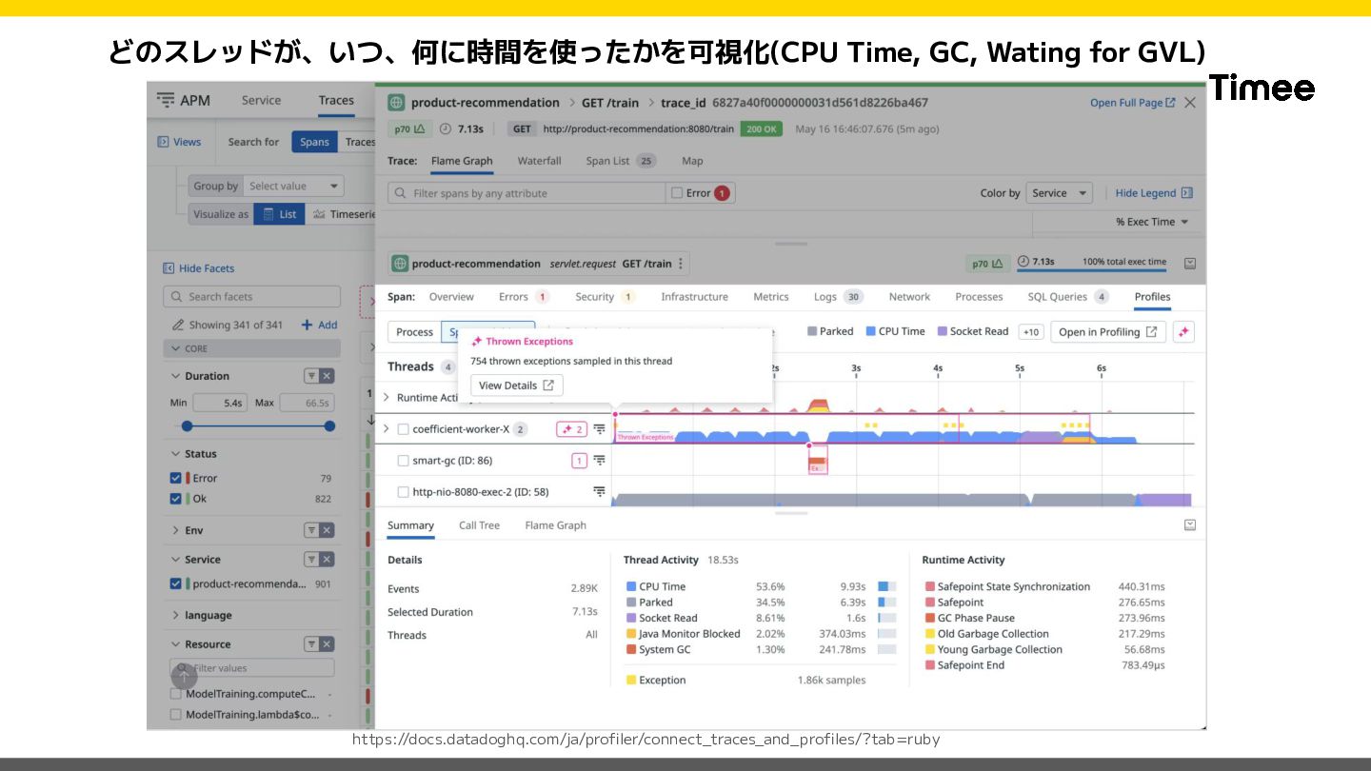Uncheck the product-recommenda... service checkbox
The image size is (1371, 771).
click(x=175, y=584)
